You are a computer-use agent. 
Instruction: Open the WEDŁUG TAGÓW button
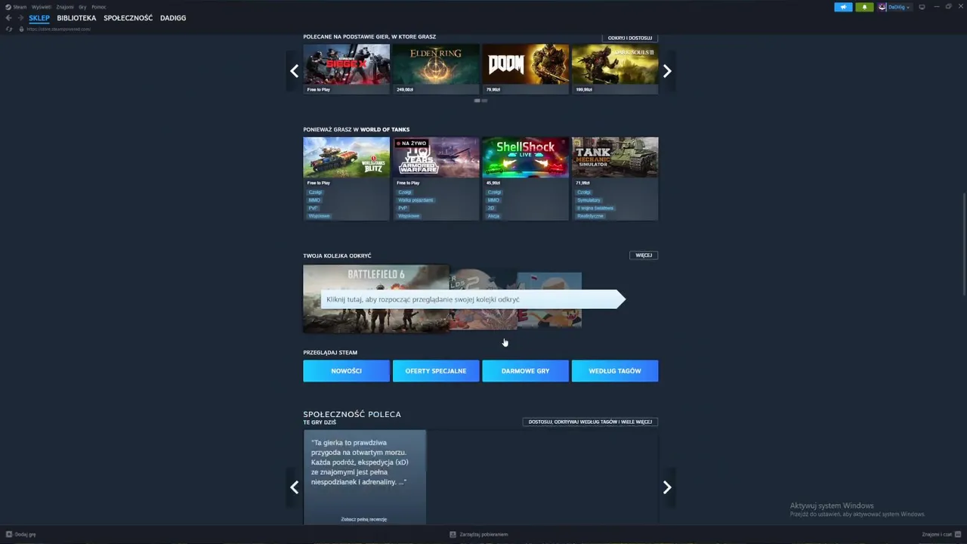615,371
